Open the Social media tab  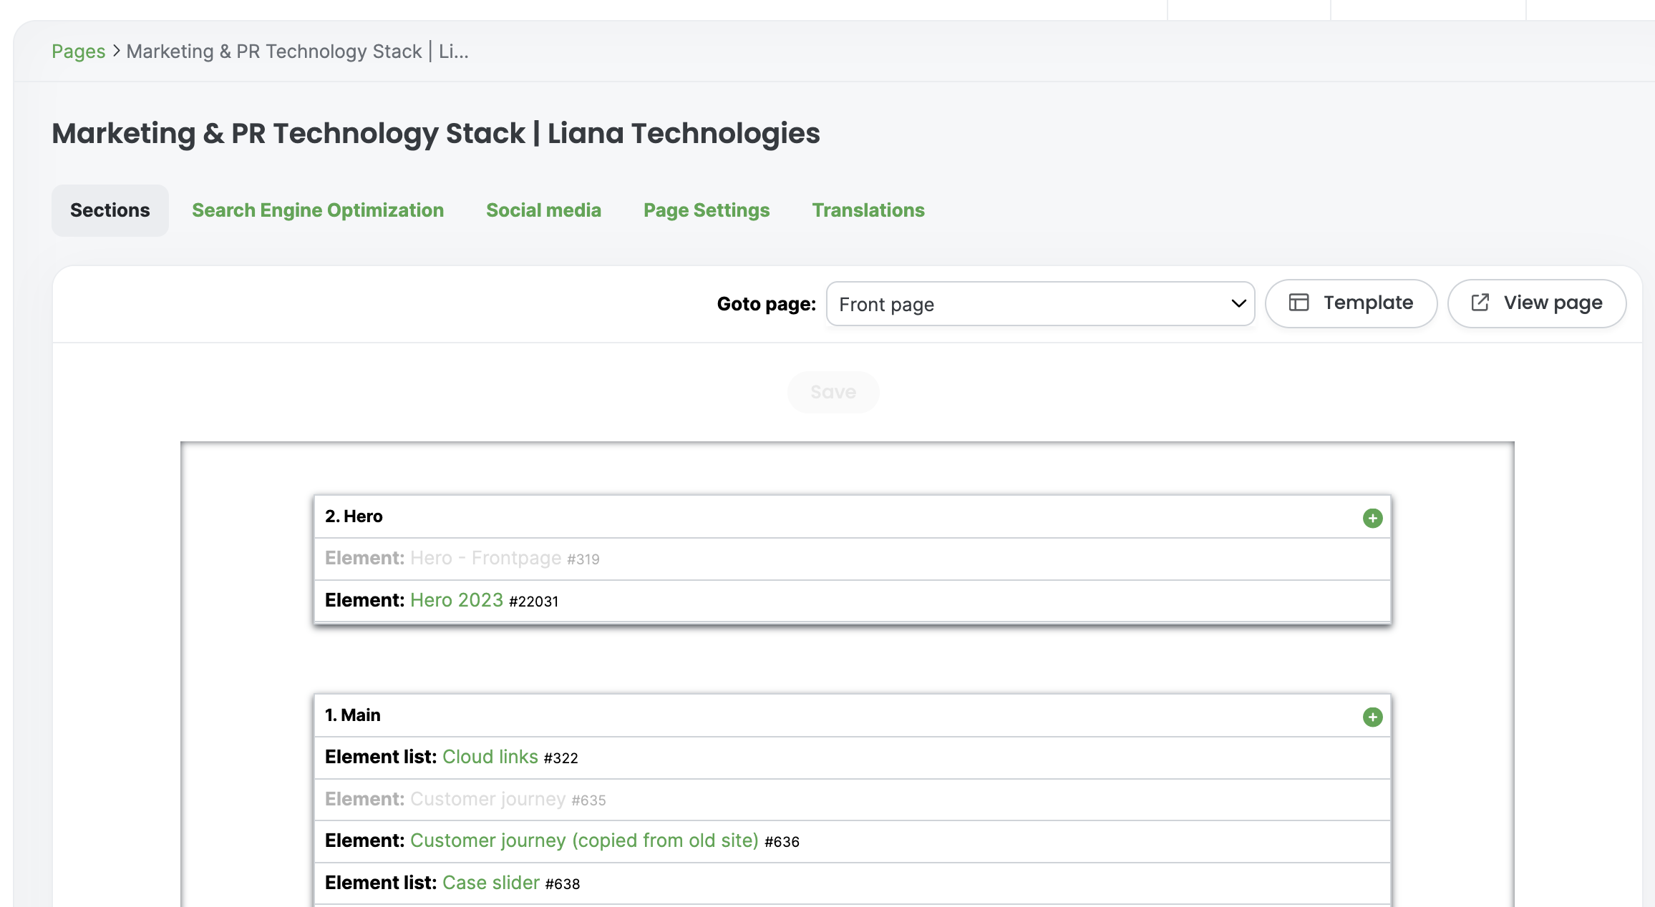543,210
